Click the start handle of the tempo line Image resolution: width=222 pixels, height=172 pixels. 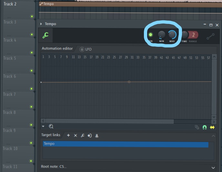coord(41,82)
